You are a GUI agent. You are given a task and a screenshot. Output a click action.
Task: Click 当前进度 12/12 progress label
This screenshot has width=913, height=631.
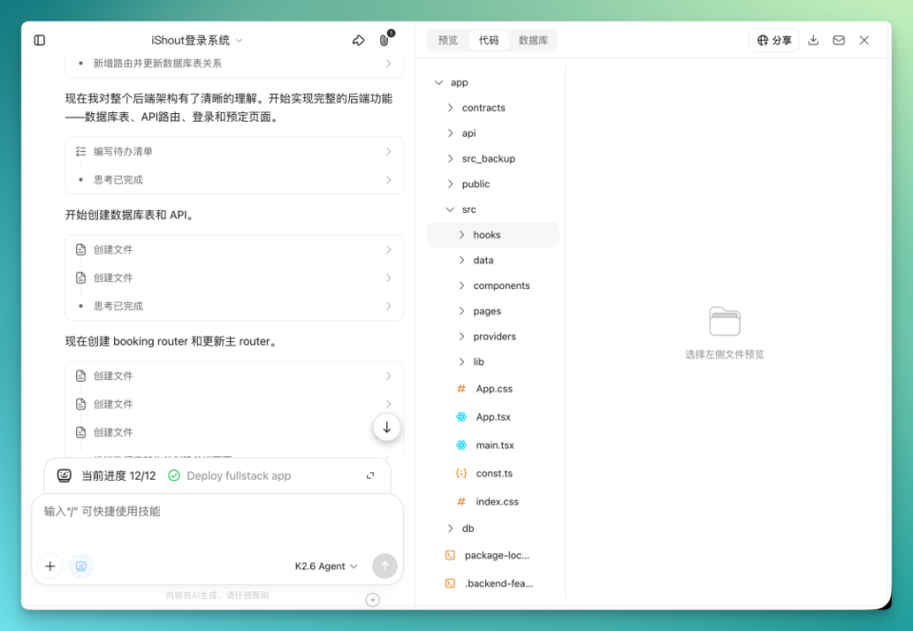pyautogui.click(x=119, y=476)
